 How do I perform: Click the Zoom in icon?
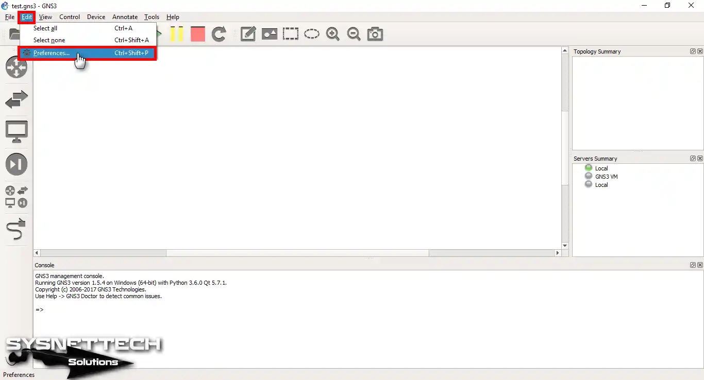coord(333,34)
